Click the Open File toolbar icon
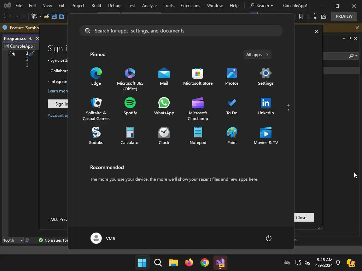This screenshot has height=271, width=362. [x=46, y=16]
